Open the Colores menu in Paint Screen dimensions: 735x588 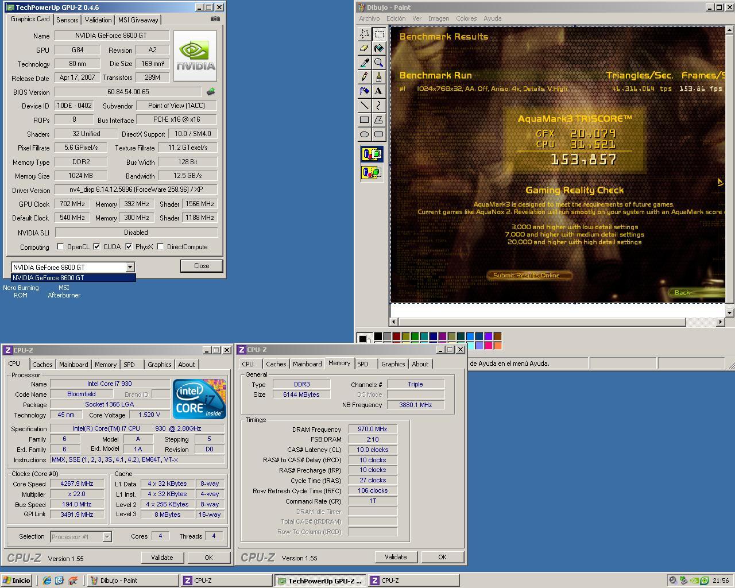click(x=466, y=18)
